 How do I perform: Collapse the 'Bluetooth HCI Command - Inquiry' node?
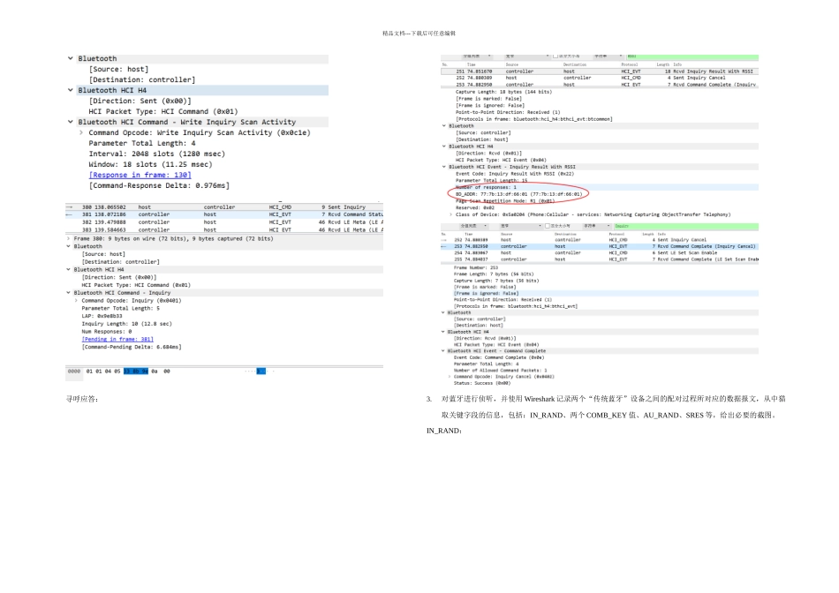68,293
